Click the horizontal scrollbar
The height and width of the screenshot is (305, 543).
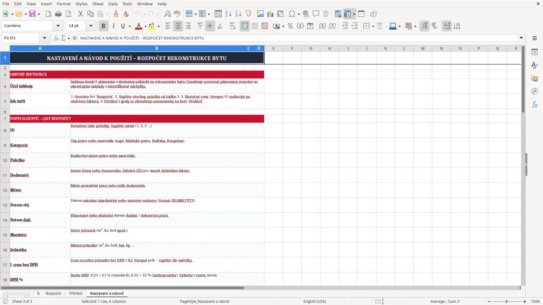click(122, 288)
